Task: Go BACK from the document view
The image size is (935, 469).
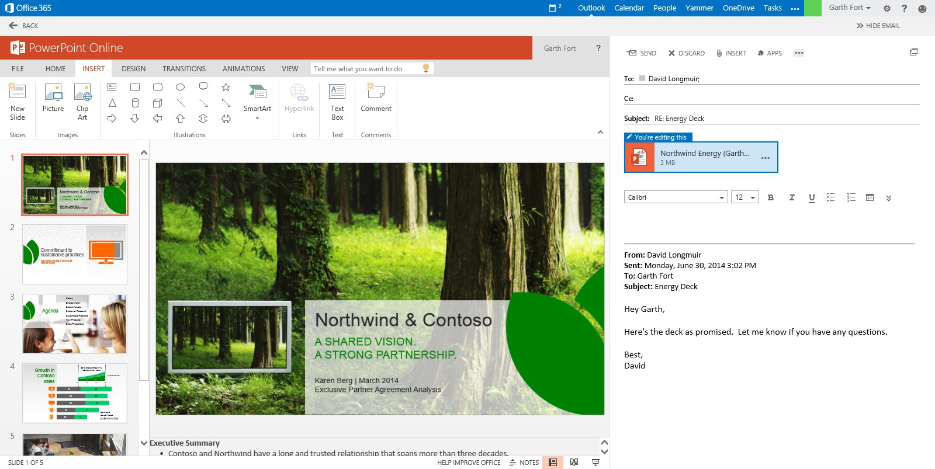Action: [23, 26]
